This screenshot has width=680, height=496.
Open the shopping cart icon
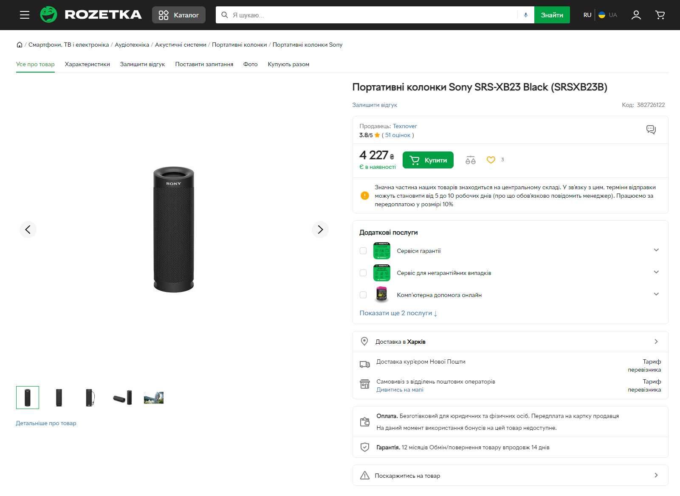coord(660,15)
